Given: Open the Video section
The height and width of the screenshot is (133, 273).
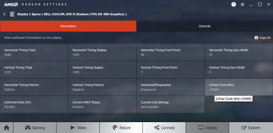Looking at the screenshot, I should (x=78, y=128).
